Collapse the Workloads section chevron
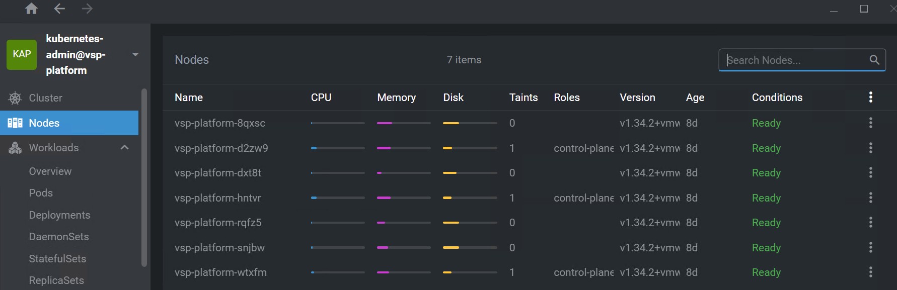The image size is (897, 290). (x=125, y=147)
